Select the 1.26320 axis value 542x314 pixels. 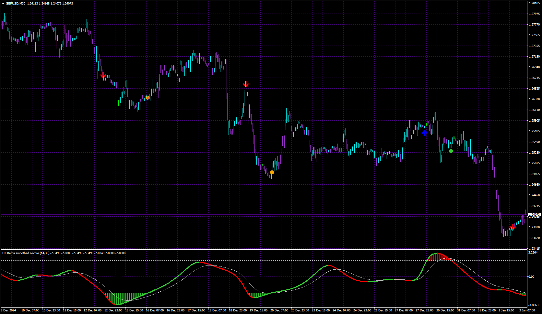click(x=534, y=99)
